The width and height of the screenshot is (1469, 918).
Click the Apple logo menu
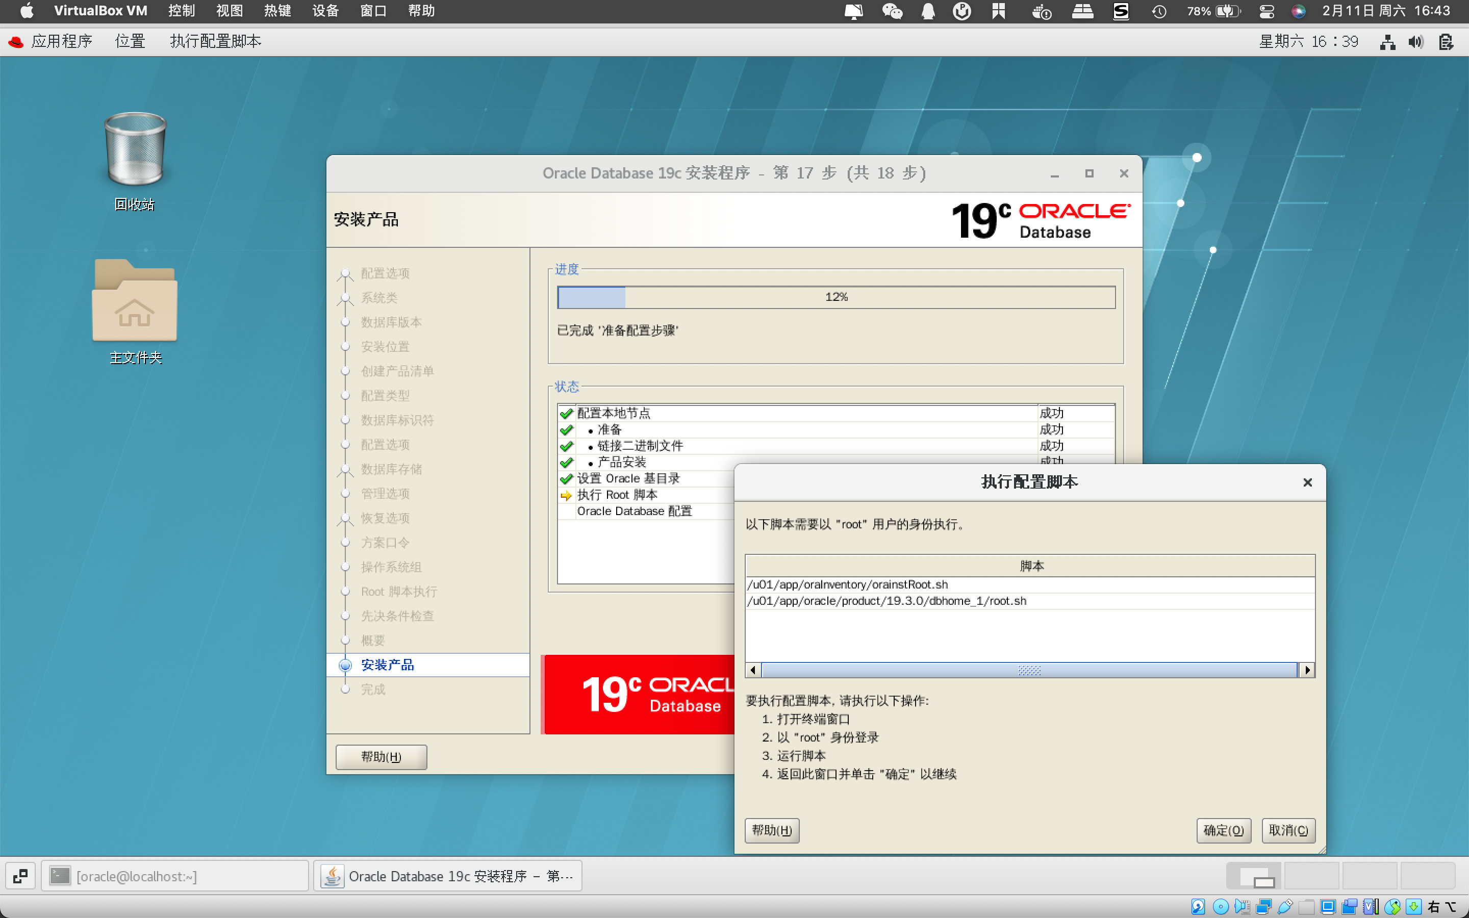point(27,11)
